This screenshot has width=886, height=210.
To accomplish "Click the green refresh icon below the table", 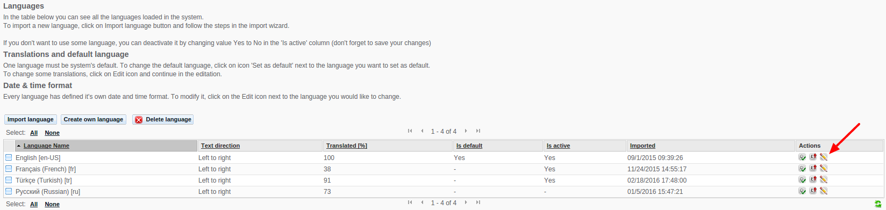I will (x=878, y=204).
